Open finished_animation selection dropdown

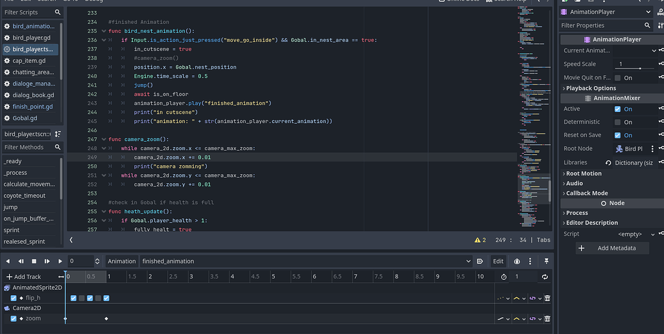pyautogui.click(x=306, y=262)
